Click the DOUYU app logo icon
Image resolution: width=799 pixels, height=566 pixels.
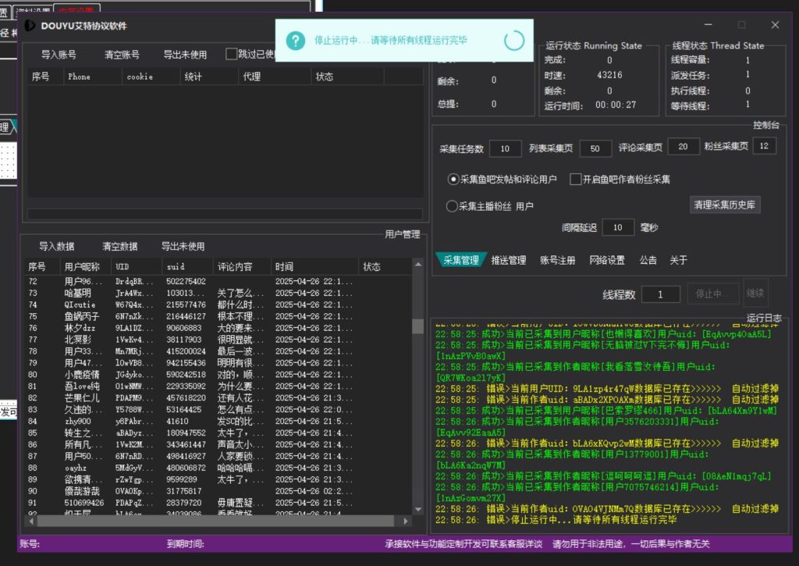point(30,26)
